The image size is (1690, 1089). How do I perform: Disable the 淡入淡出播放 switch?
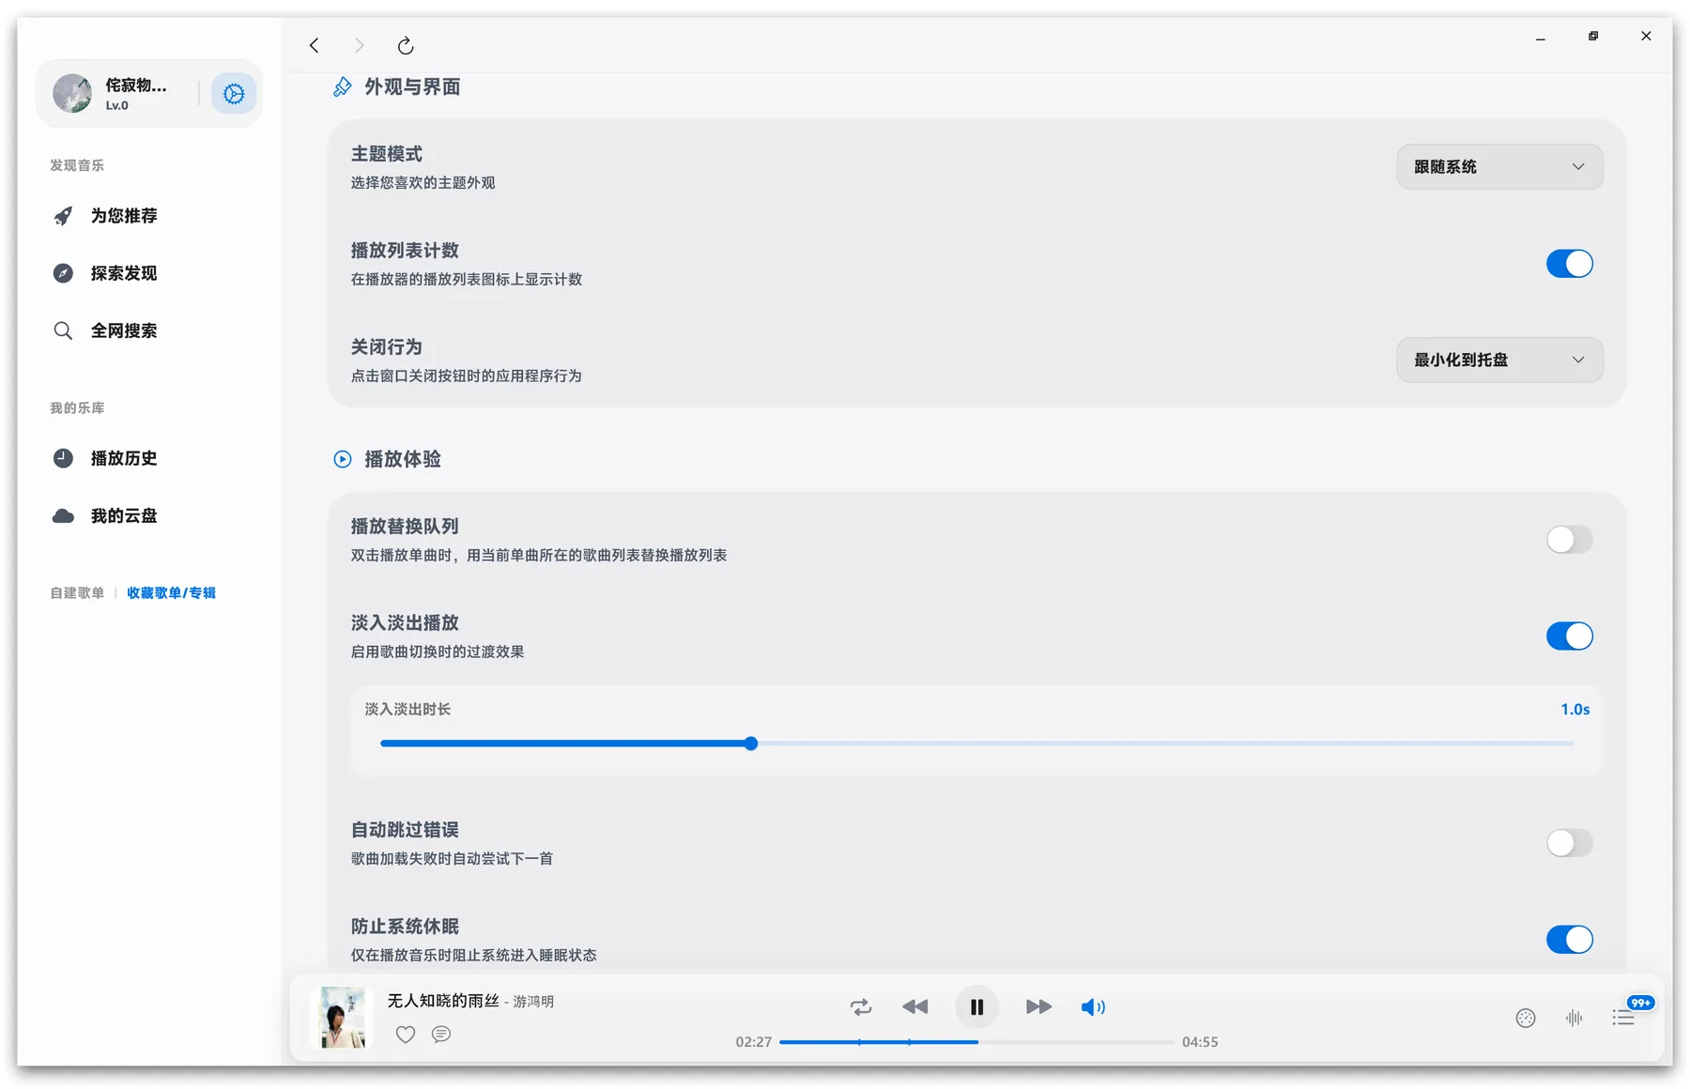coord(1569,636)
